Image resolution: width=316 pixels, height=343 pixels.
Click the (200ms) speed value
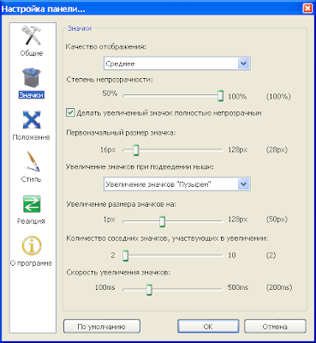[279, 287]
